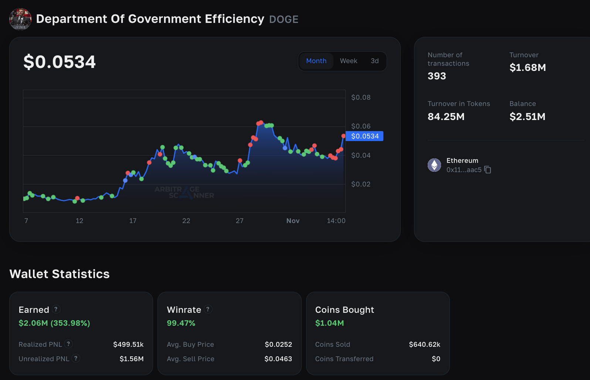Click the Ethereum network logo
Viewport: 590px width, 380px height.
434,165
